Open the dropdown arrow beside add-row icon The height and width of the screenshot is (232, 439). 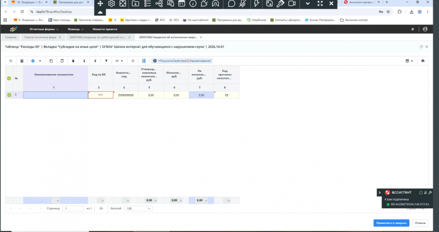40,61
